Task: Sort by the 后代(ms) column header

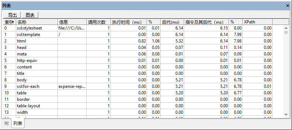Action: tap(172, 22)
